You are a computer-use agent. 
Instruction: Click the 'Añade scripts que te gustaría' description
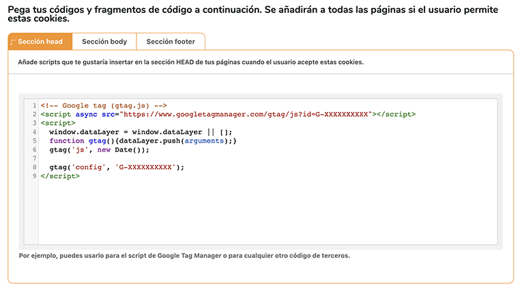click(x=190, y=62)
